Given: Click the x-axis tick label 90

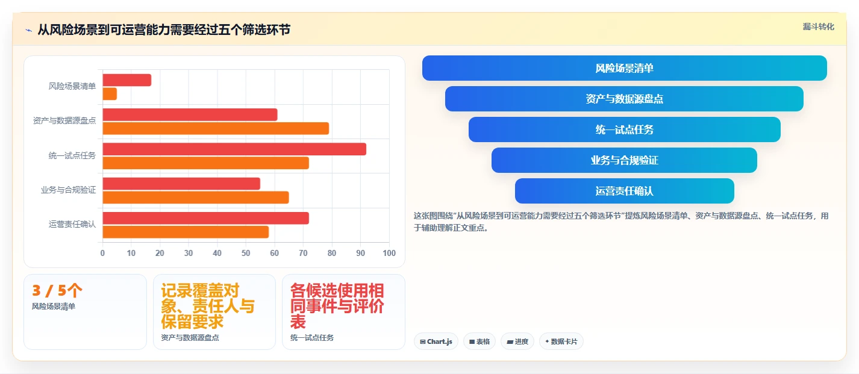Looking at the screenshot, I should [x=360, y=253].
